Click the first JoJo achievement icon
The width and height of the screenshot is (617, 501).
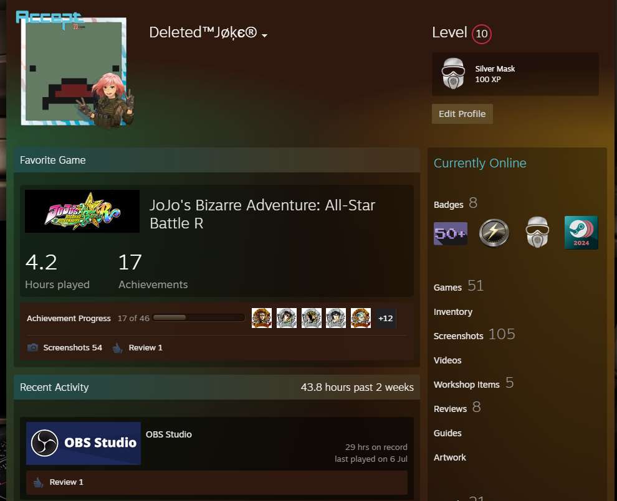(262, 318)
